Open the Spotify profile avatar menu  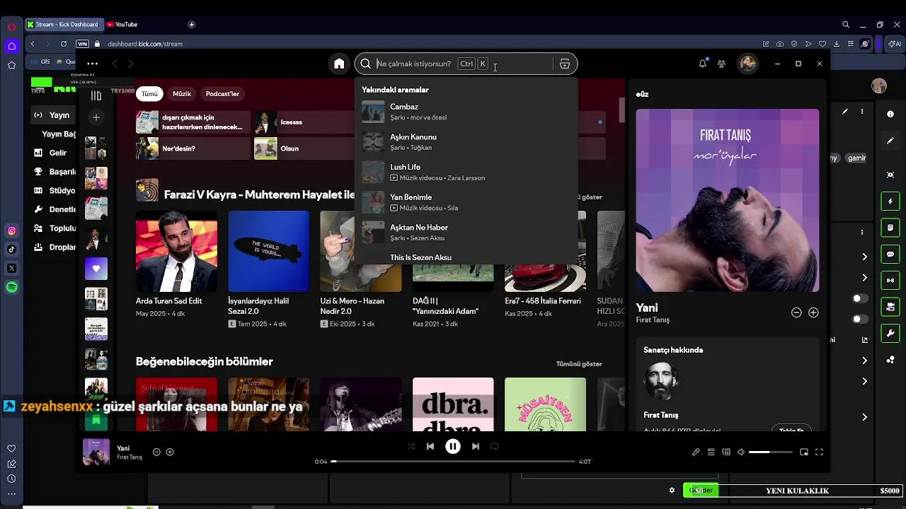(x=748, y=64)
